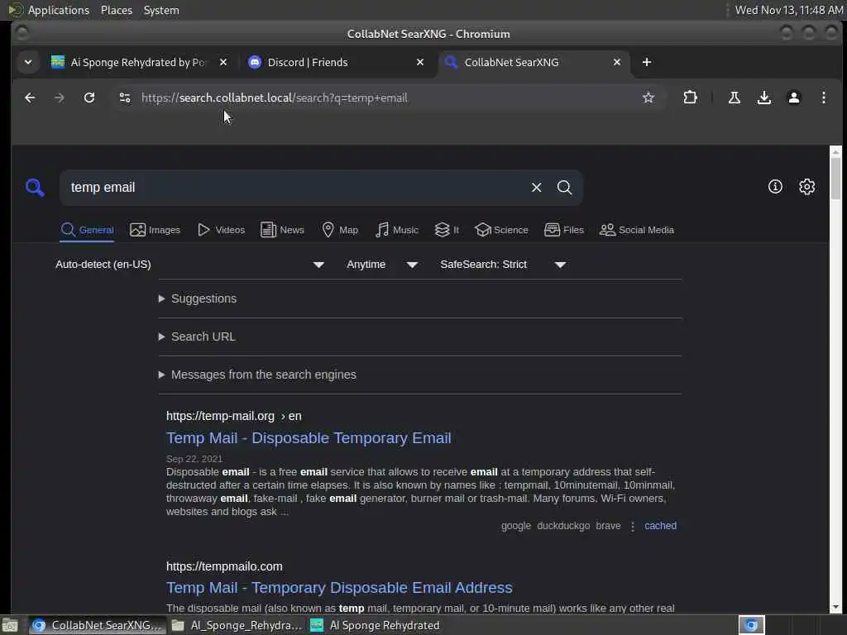Open the Applications menu
Image resolution: width=847 pixels, height=635 pixels.
pos(49,10)
